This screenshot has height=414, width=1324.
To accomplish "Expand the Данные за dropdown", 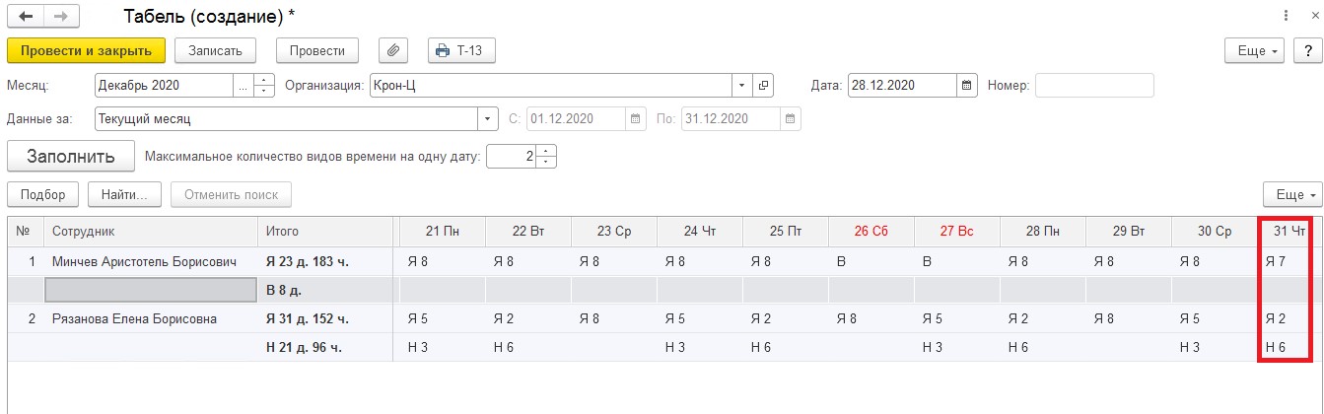I will click(x=488, y=119).
